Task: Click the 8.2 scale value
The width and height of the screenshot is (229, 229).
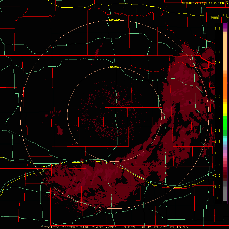Action: point(218,51)
